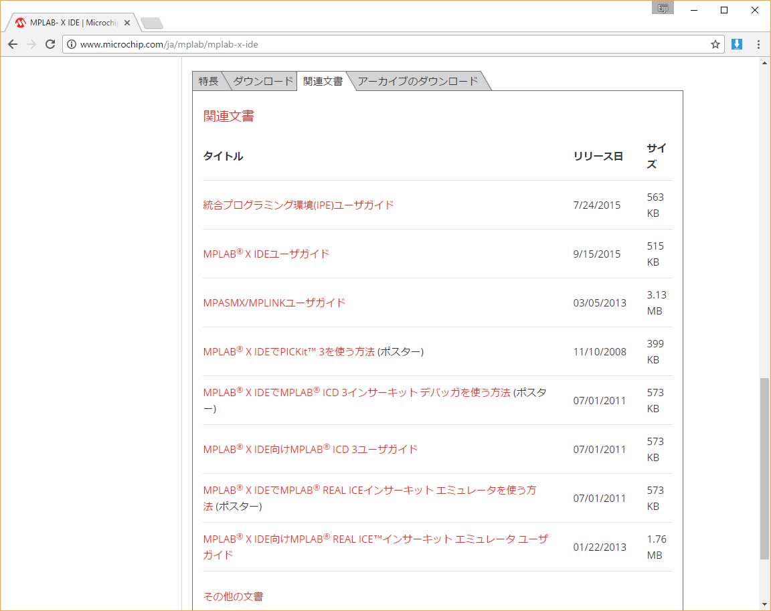Open 統合プログラミング環境(IPE)ユーザガイド link
The image size is (771, 611).
click(x=298, y=205)
